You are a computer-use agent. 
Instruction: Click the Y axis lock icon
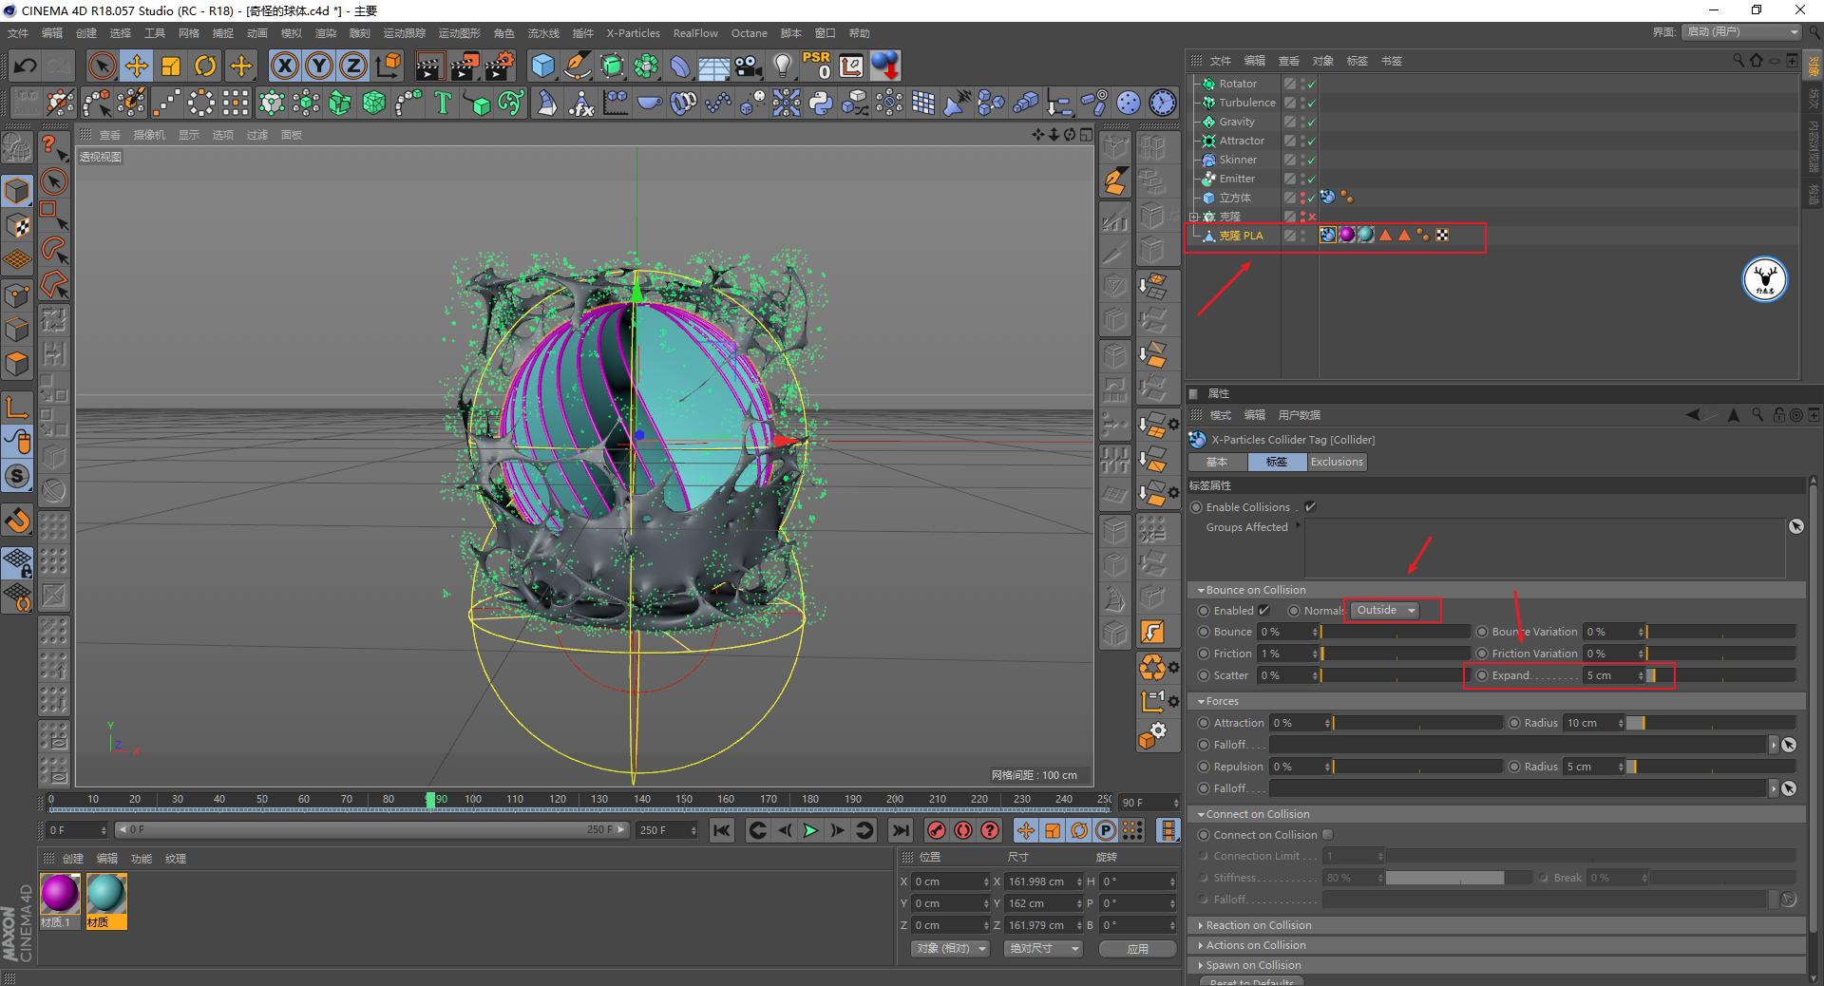[318, 66]
